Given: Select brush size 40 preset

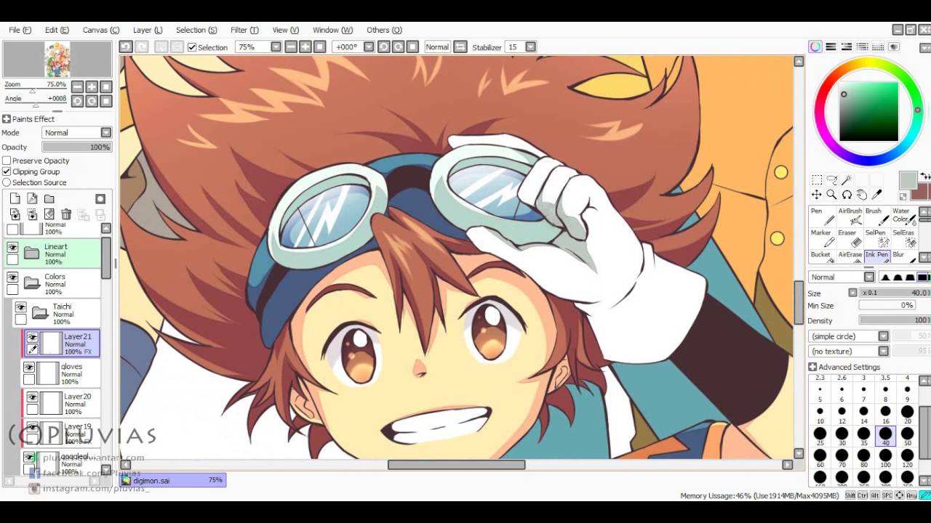Looking at the screenshot, I should coord(885,435).
